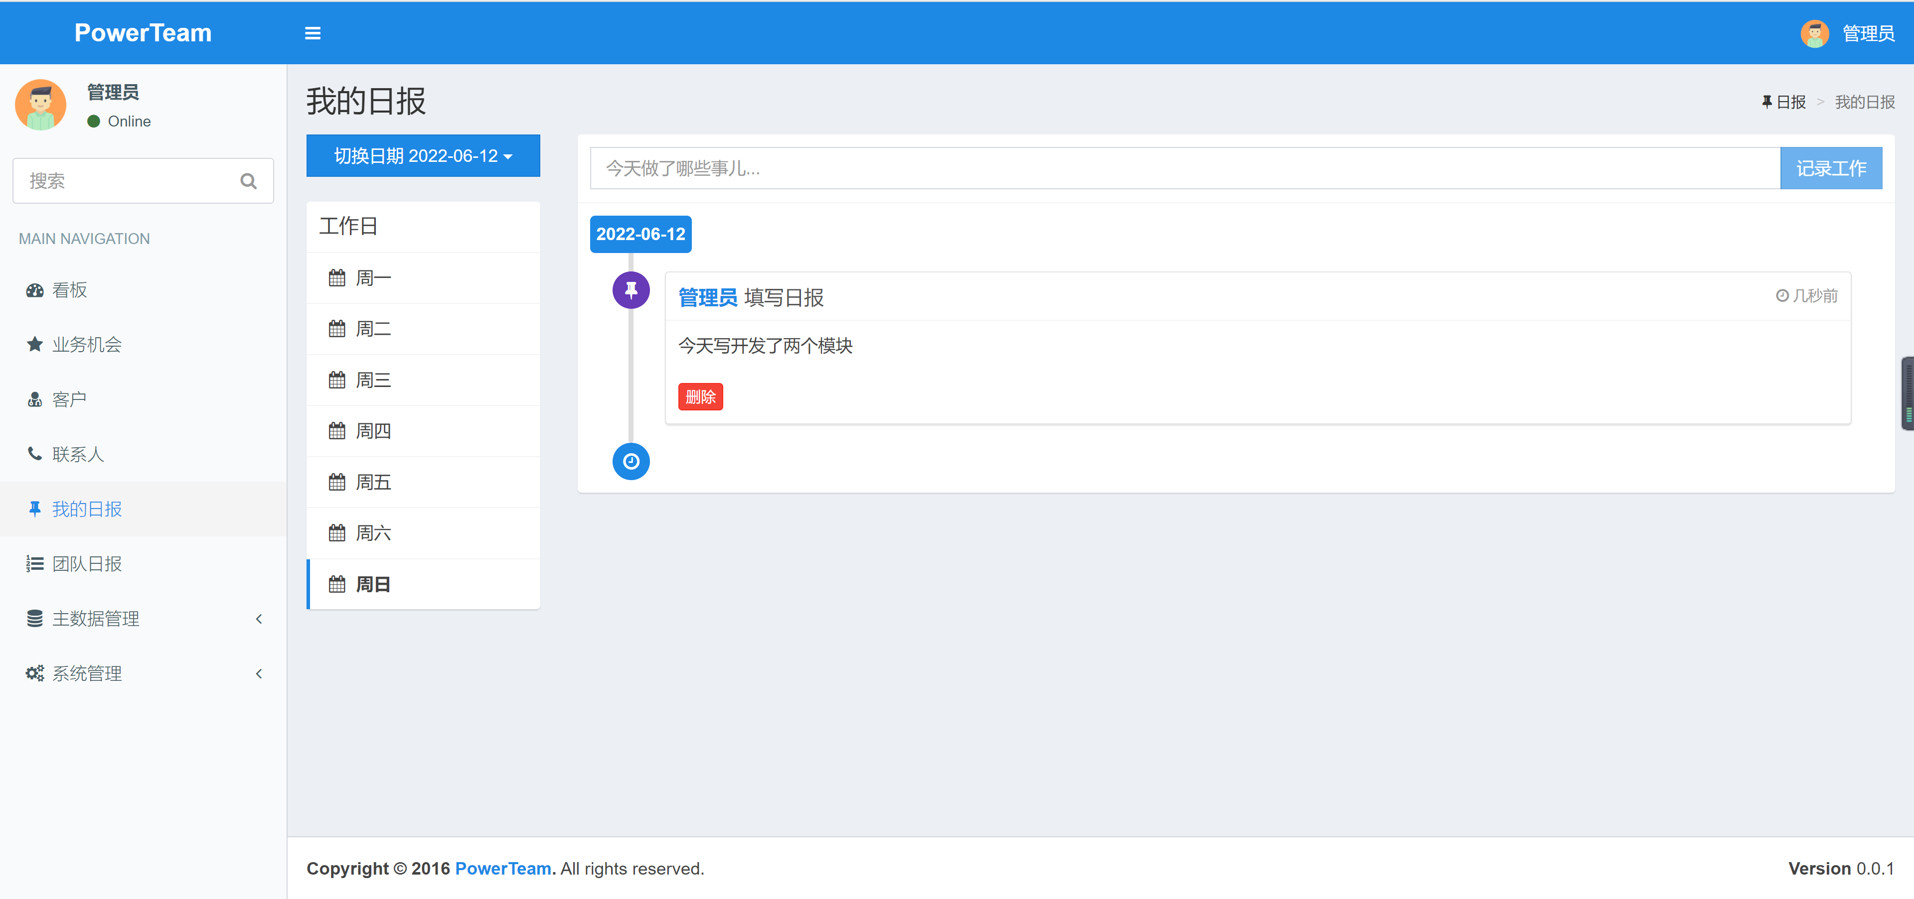This screenshot has height=899, width=1914.
Task: Open the 看板 dashboard via its chart icon
Action: click(34, 289)
